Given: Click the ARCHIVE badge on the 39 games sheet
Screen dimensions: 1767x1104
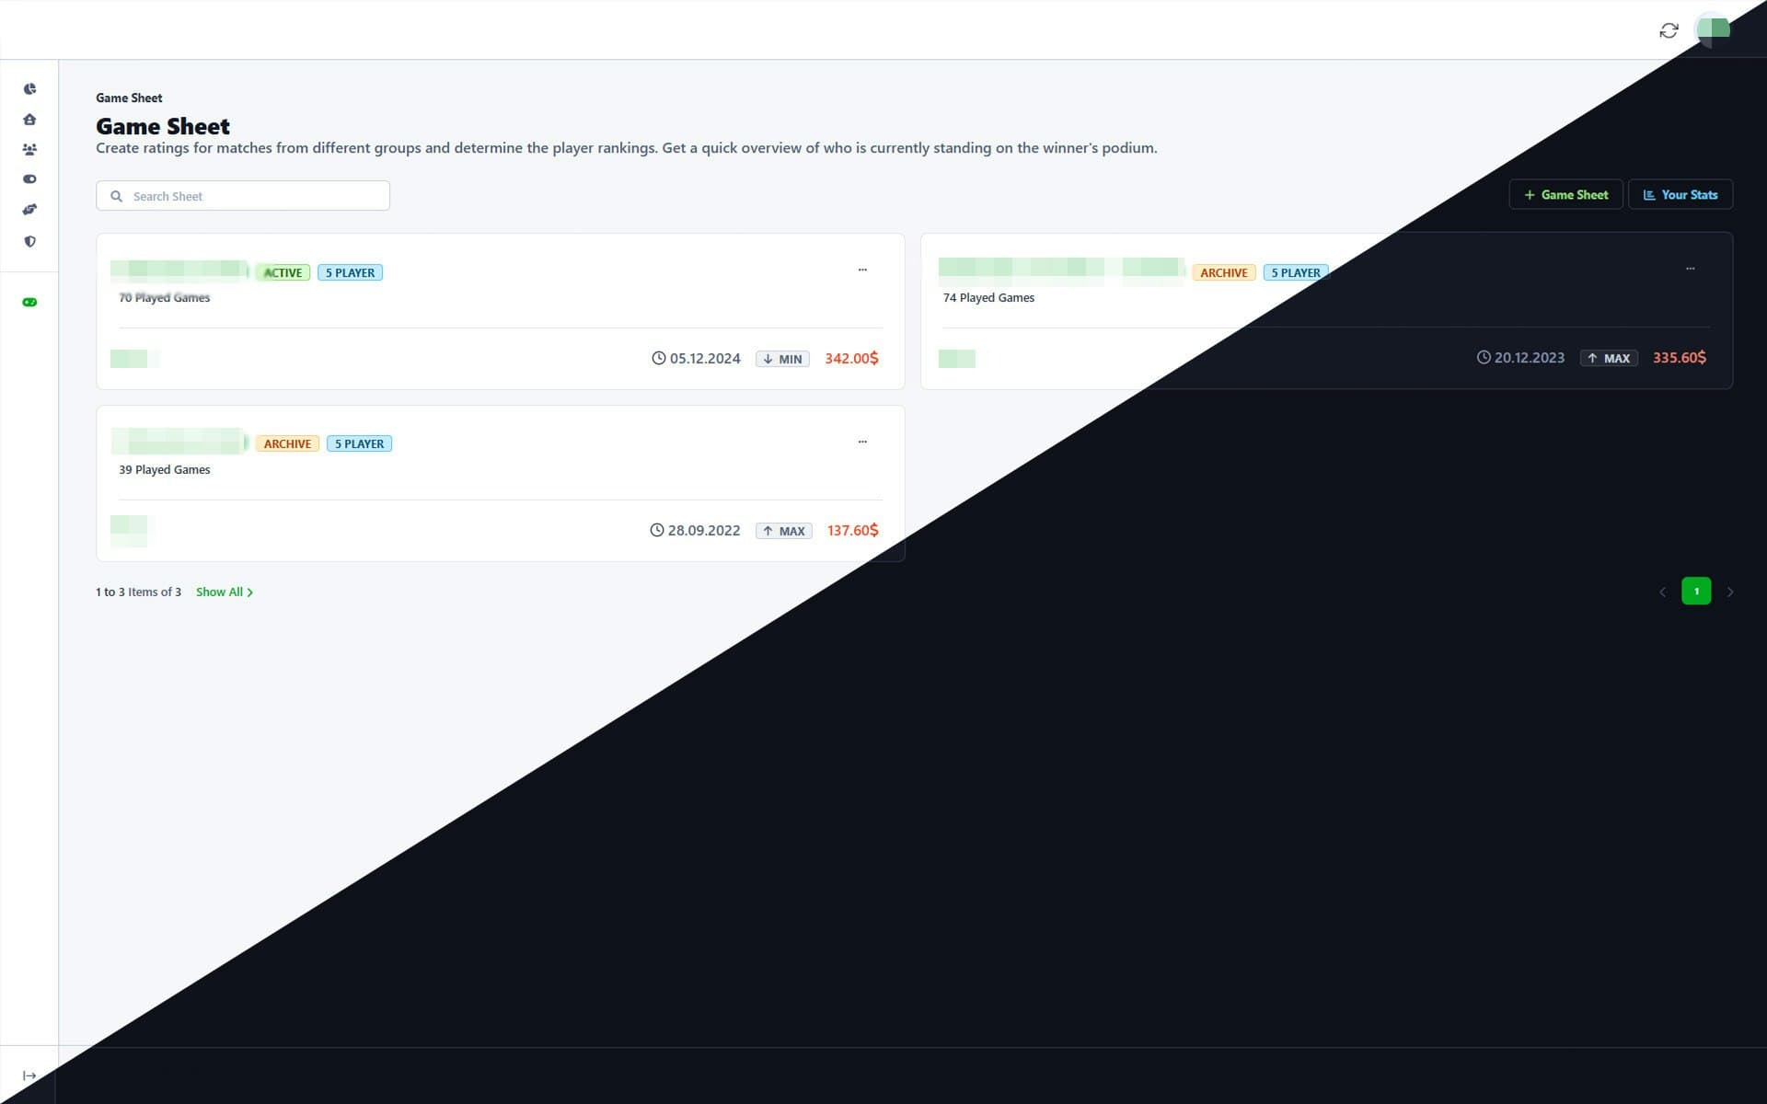Looking at the screenshot, I should point(287,443).
